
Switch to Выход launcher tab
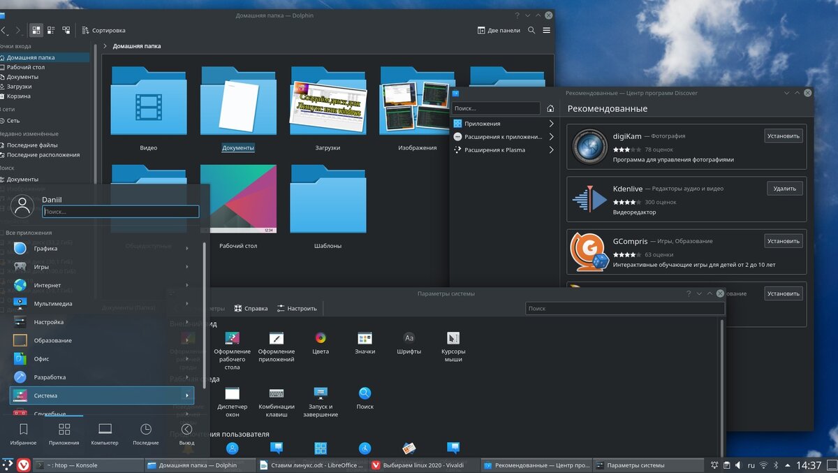[186, 434]
